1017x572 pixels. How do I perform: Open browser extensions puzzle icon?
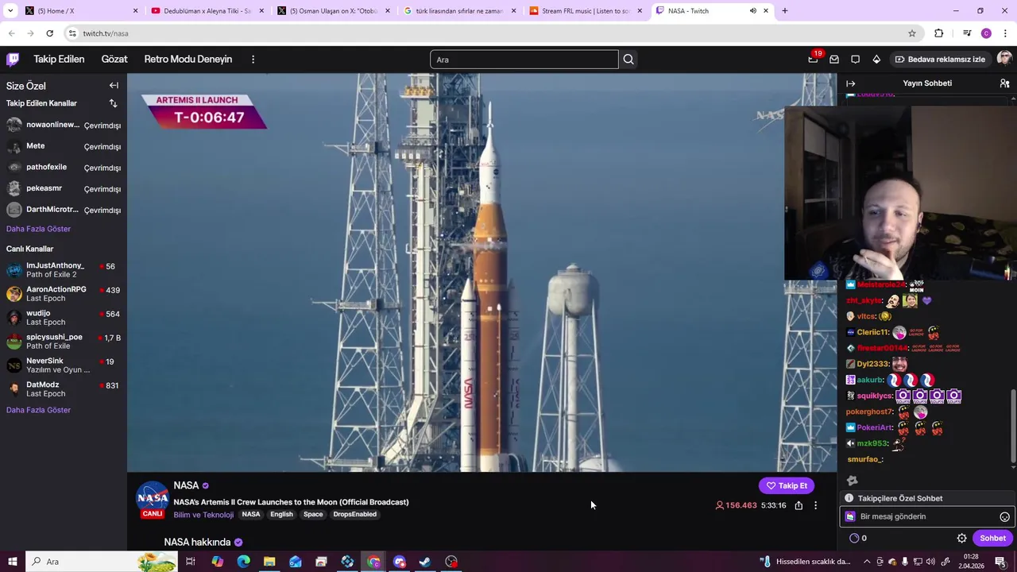tap(938, 33)
